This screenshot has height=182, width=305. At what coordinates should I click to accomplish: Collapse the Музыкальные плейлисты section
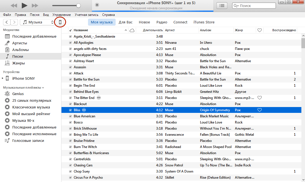click(43, 88)
